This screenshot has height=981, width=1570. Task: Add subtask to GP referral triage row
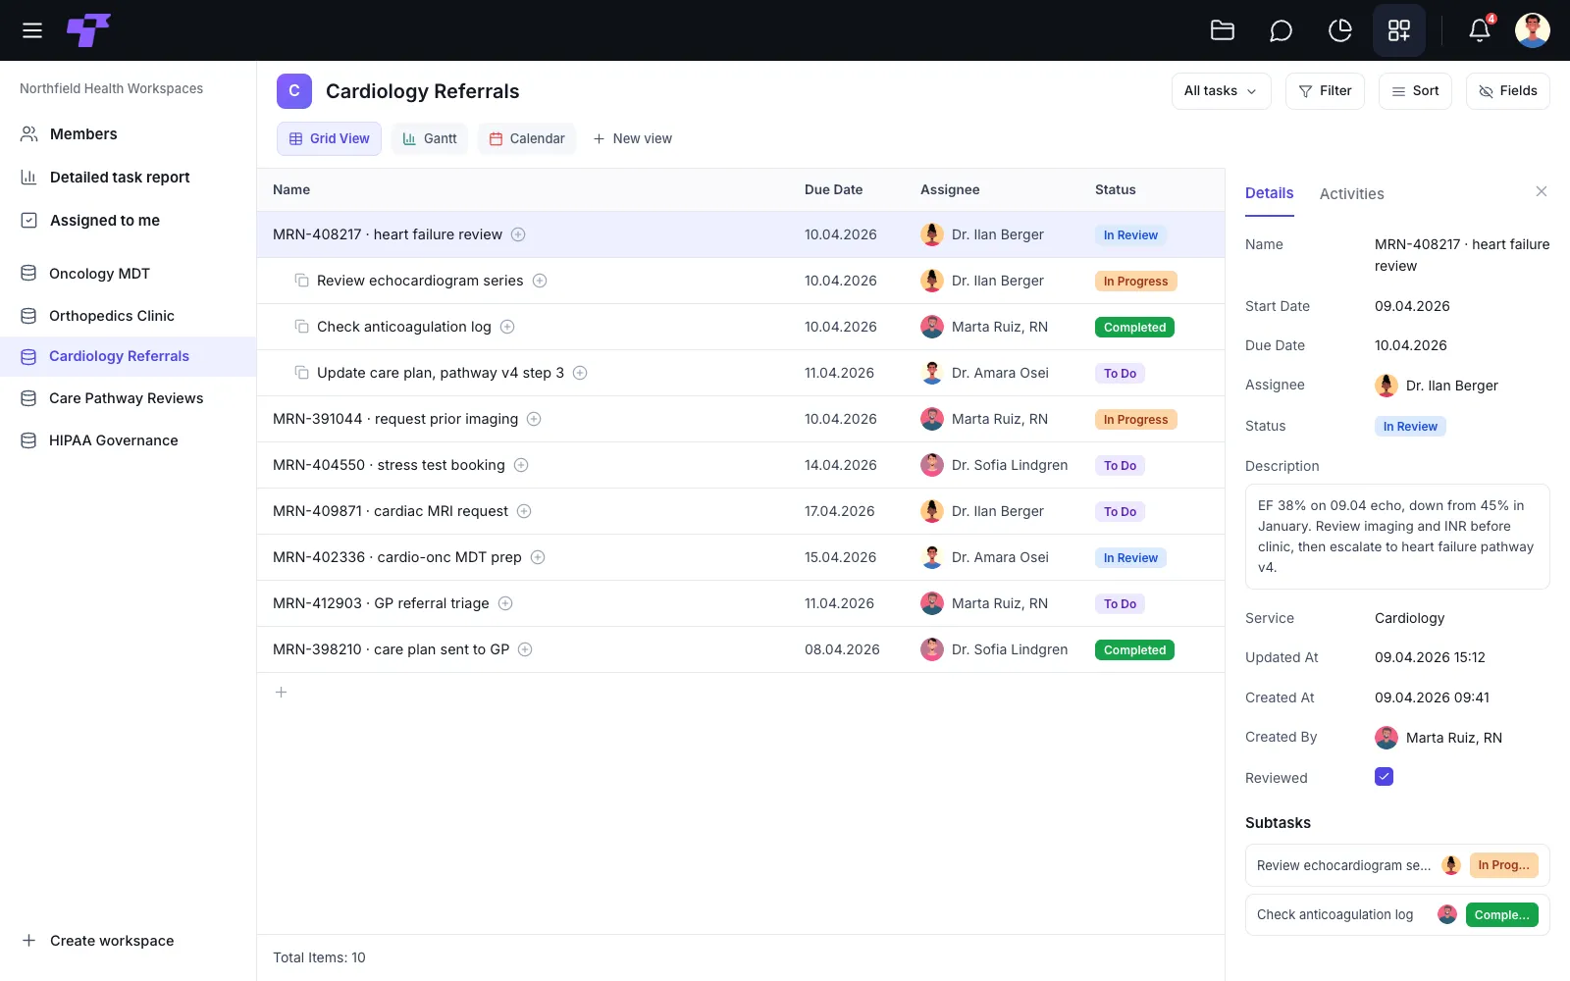pyautogui.click(x=505, y=603)
